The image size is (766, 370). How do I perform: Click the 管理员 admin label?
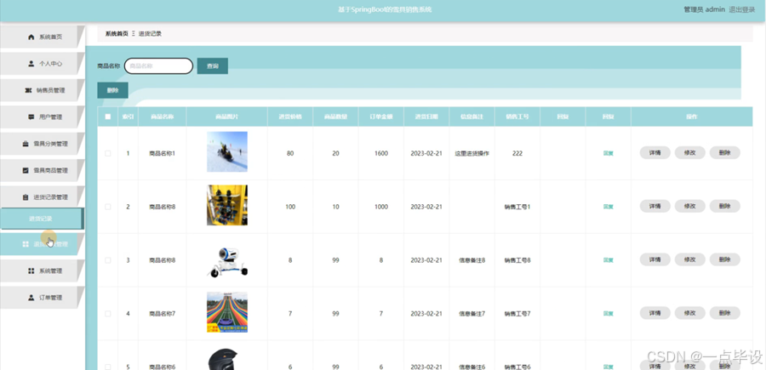point(704,9)
